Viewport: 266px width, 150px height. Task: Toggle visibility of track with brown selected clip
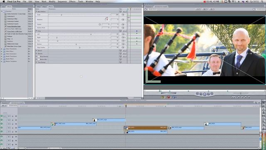pyautogui.click(x=2, y=128)
